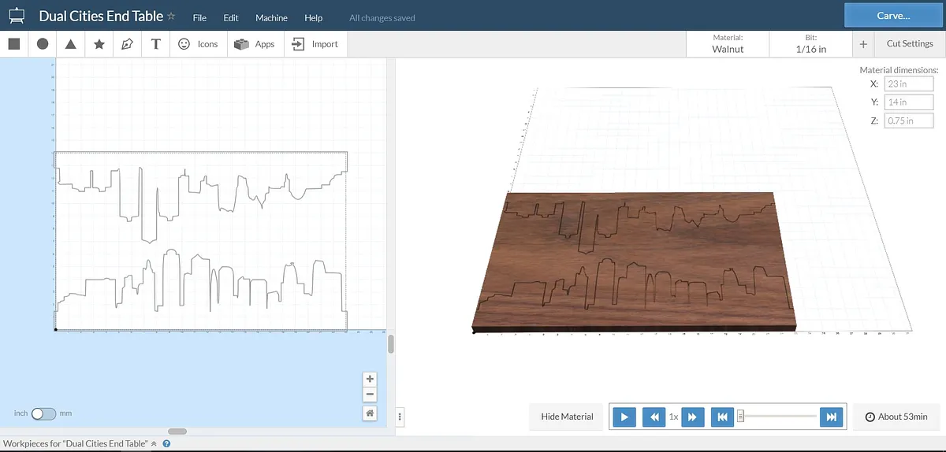The width and height of the screenshot is (946, 452).
Task: Select the Text tool
Action: [x=156, y=44]
